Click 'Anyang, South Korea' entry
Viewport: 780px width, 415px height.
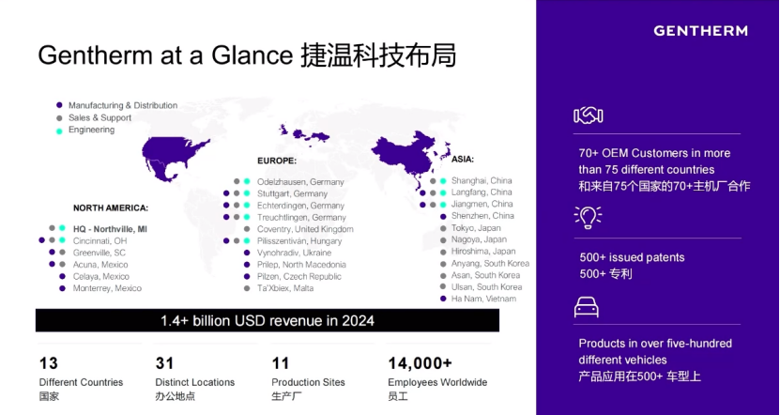[x=490, y=264]
